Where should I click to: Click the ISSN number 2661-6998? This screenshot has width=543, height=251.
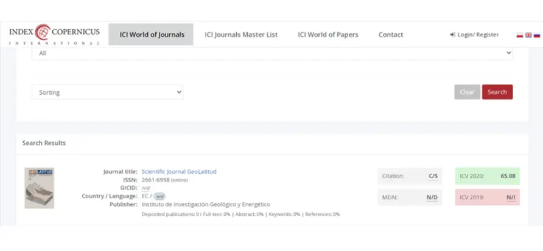coord(155,180)
